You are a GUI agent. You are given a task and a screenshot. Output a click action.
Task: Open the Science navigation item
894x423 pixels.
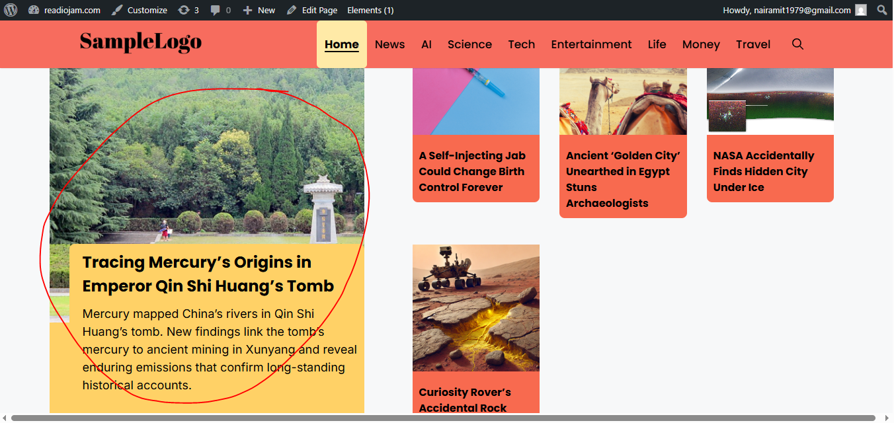tap(469, 44)
